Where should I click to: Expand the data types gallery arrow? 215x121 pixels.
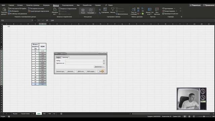click(95, 13)
